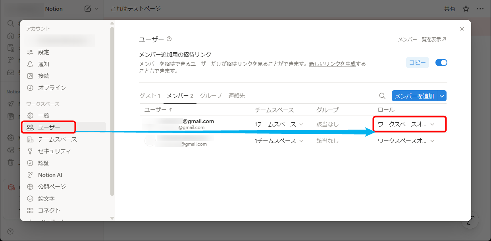Open Notion AI settings

(50, 175)
